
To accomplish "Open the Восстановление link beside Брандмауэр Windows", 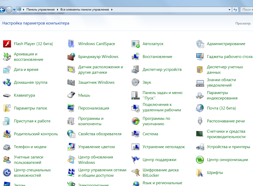I will (157, 57).
